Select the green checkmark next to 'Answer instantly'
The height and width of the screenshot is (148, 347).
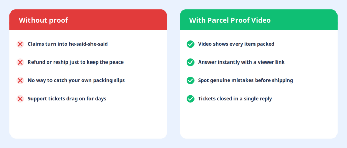click(x=190, y=63)
